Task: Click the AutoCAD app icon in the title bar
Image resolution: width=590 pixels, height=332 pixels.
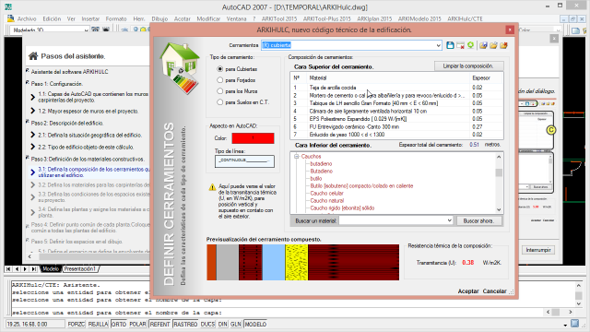Action: click(8, 6)
